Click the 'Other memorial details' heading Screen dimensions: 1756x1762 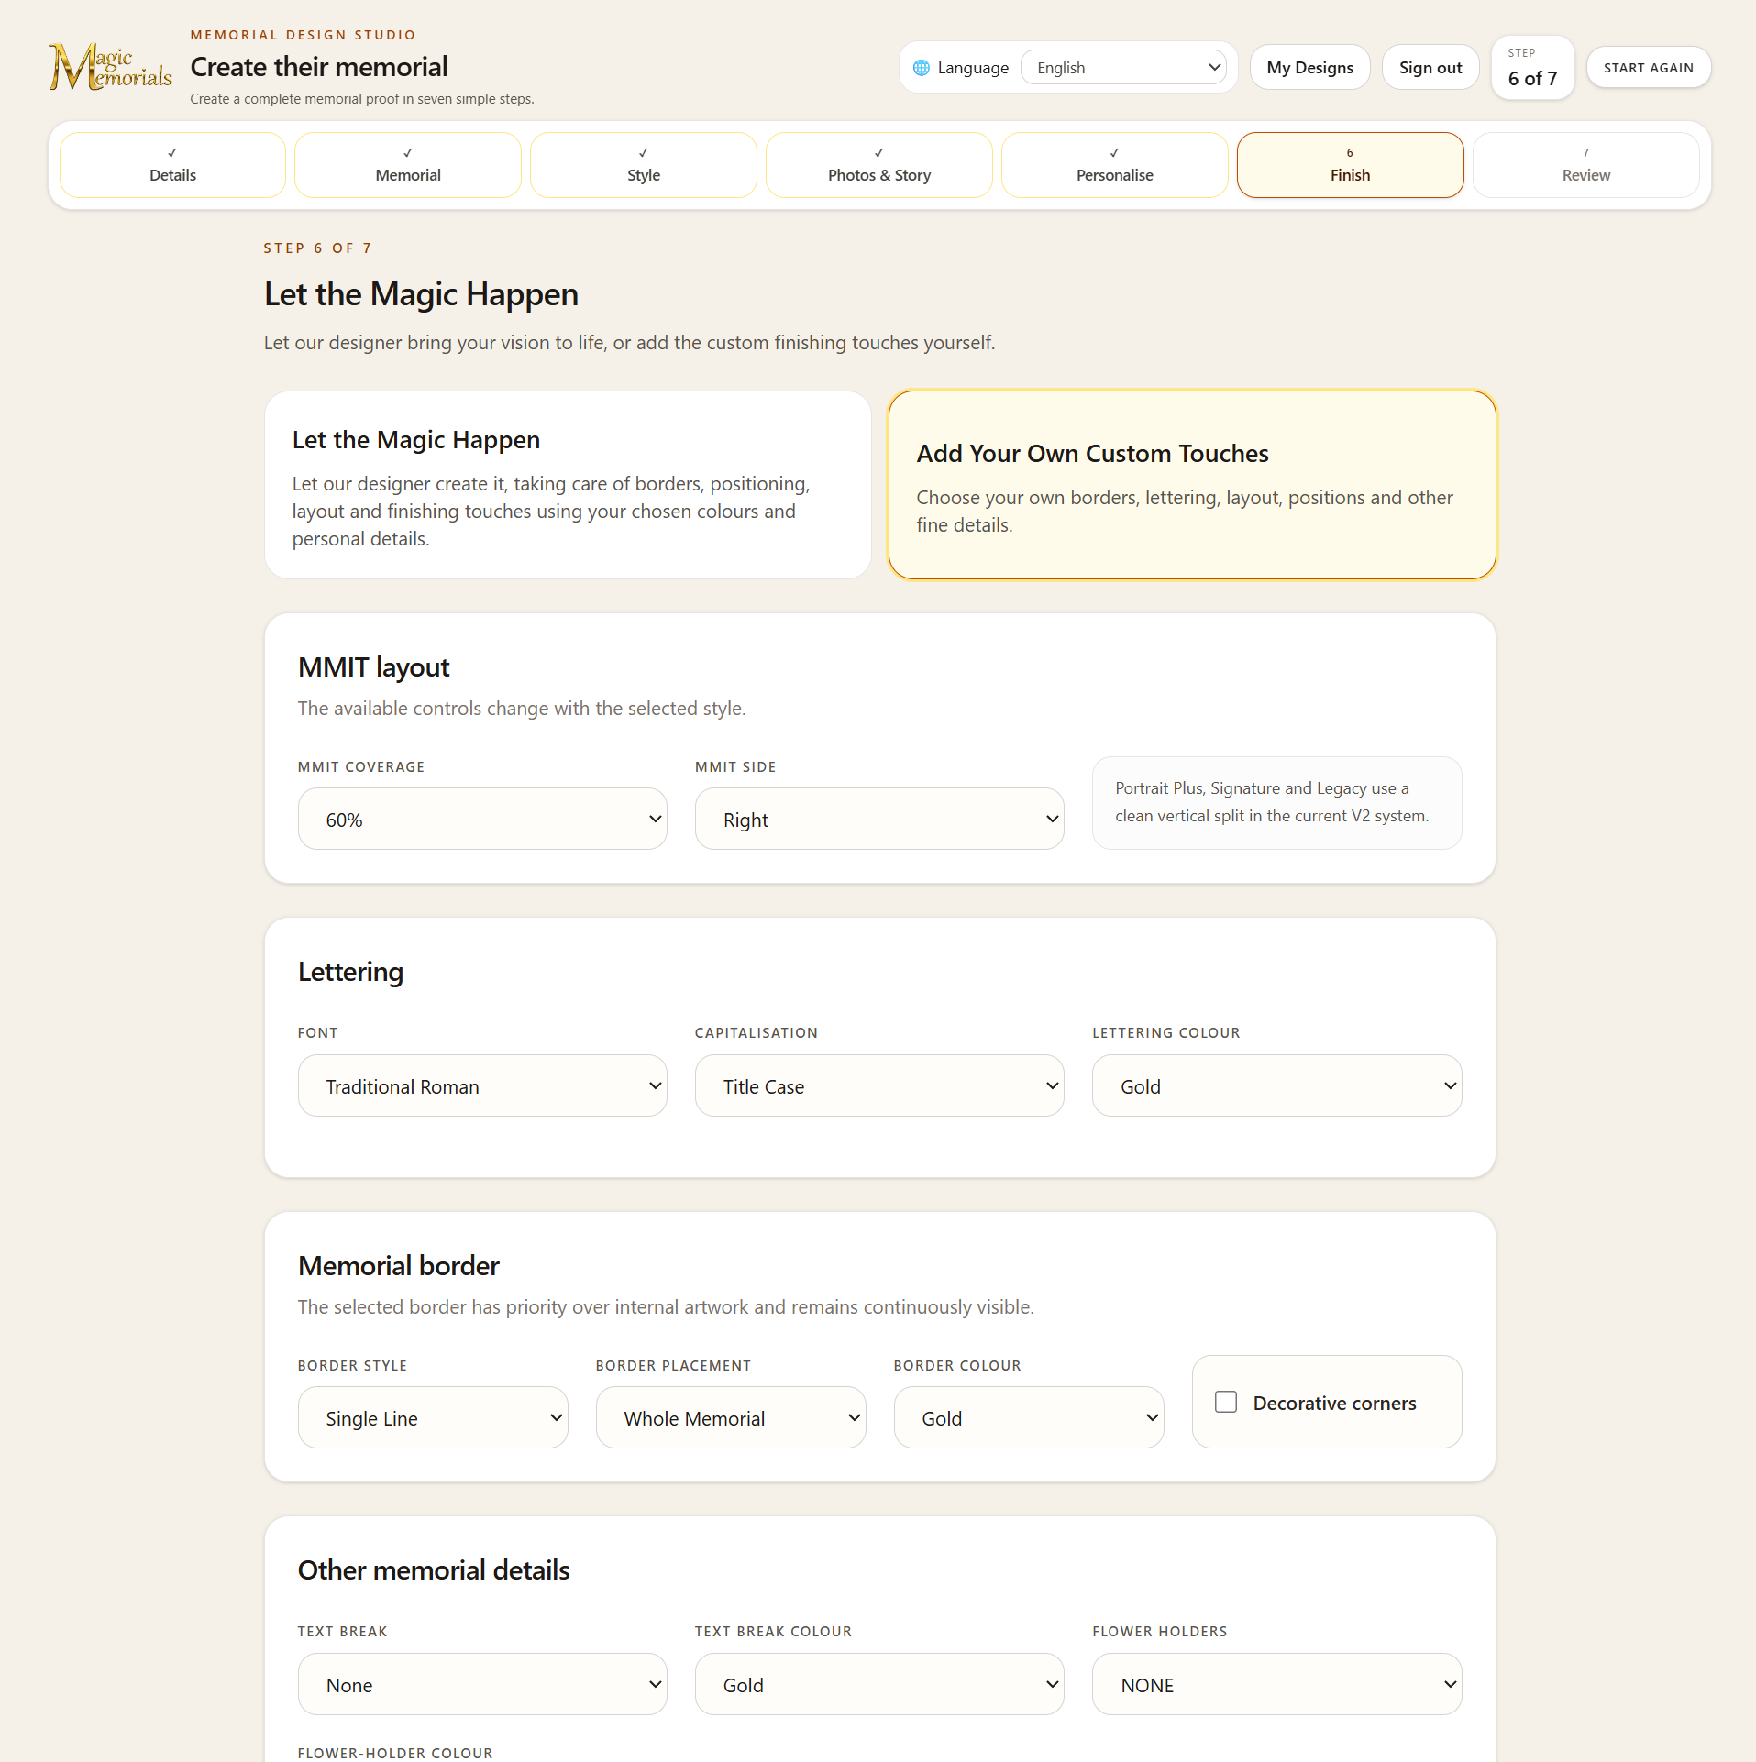434,1570
